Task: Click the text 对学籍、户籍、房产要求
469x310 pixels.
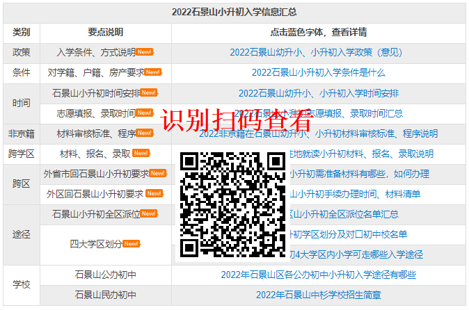Action: click(96, 72)
